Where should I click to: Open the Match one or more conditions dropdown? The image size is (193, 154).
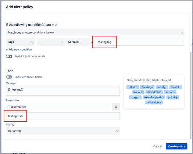pos(95,32)
